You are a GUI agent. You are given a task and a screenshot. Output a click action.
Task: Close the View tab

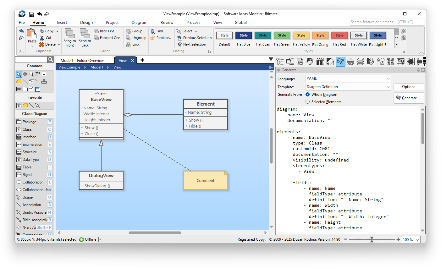132,61
